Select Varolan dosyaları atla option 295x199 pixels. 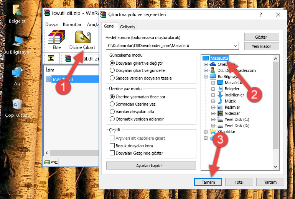click(x=112, y=112)
